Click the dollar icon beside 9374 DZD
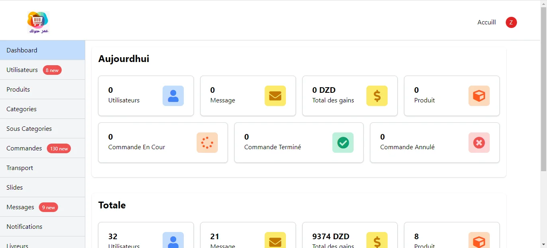Image resolution: width=547 pixels, height=248 pixels. 377,240
